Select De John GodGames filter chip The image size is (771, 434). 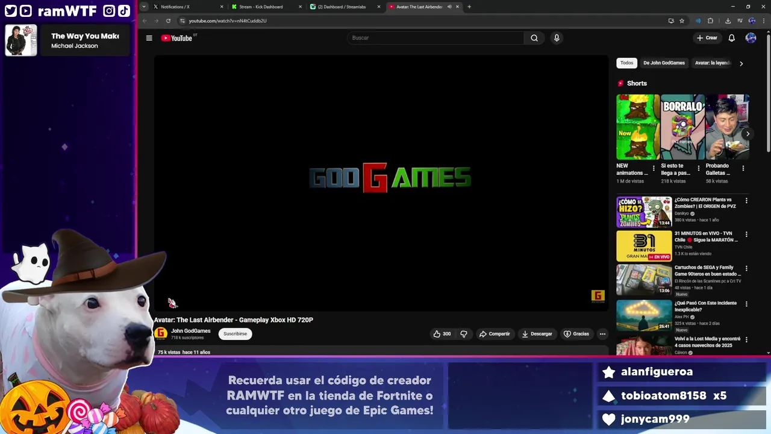click(x=664, y=63)
